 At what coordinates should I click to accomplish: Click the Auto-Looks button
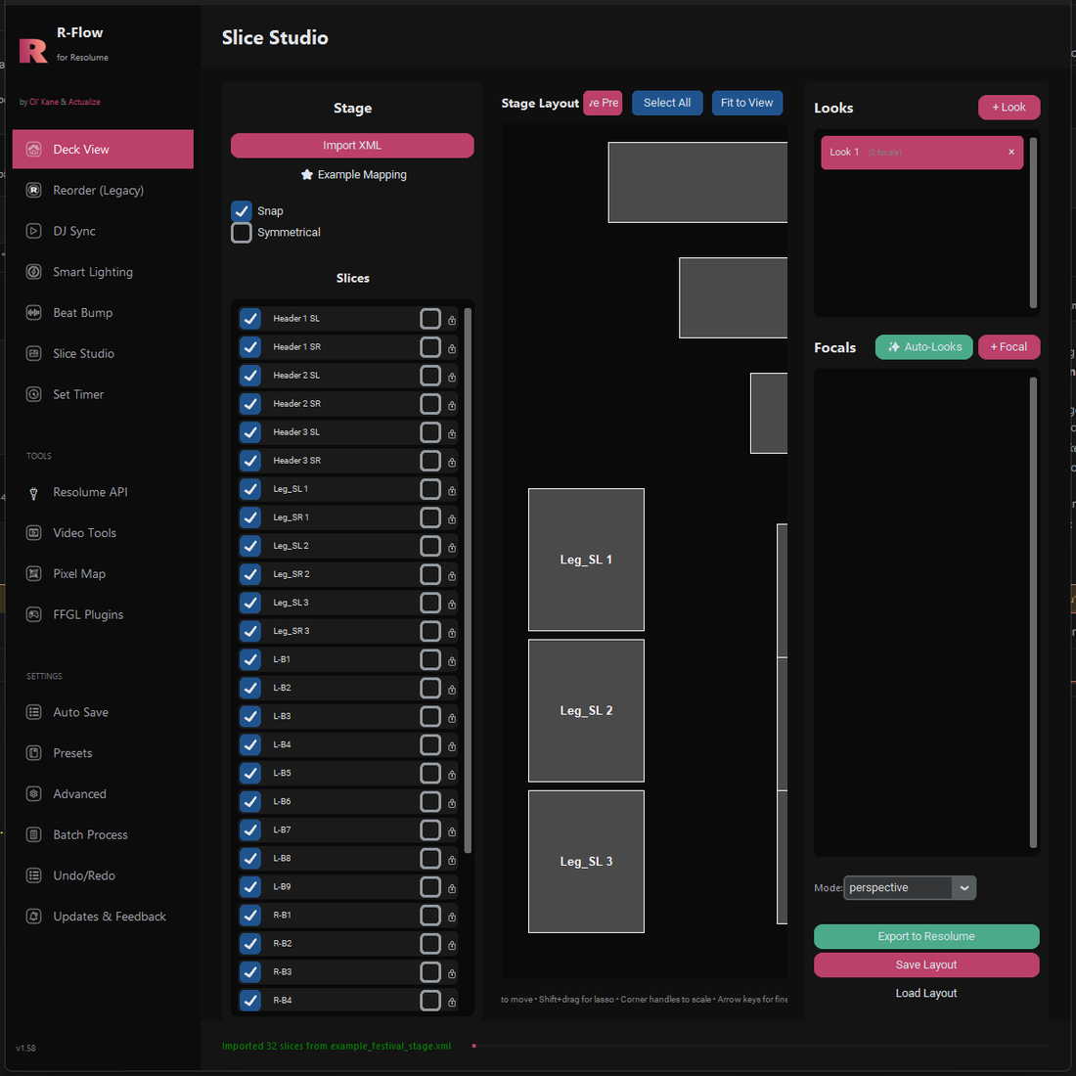(x=923, y=346)
